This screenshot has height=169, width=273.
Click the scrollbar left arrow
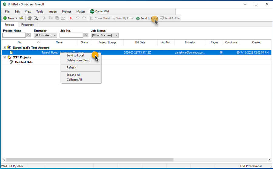[x=4, y=160]
